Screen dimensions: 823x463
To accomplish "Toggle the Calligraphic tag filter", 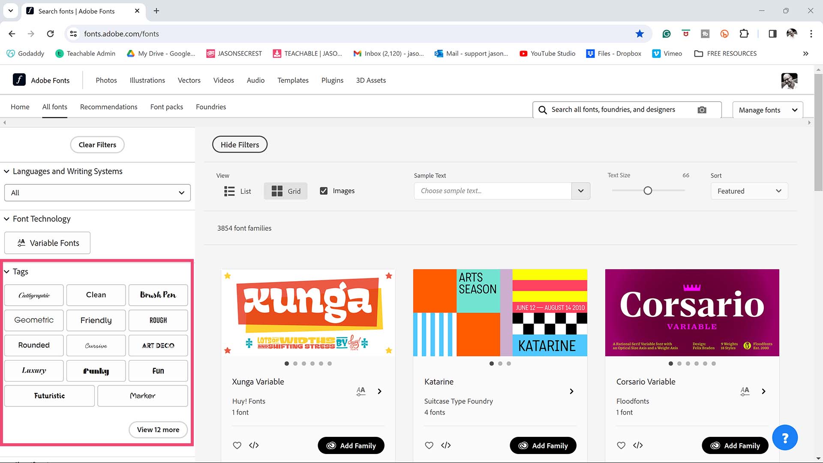I will tap(34, 295).
